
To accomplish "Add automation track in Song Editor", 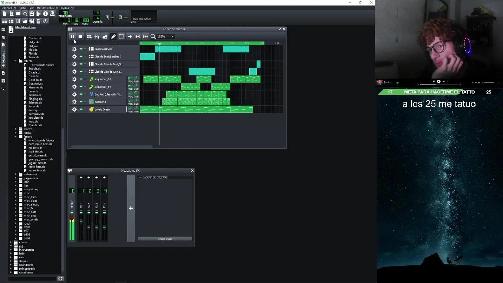I will click(x=105, y=37).
